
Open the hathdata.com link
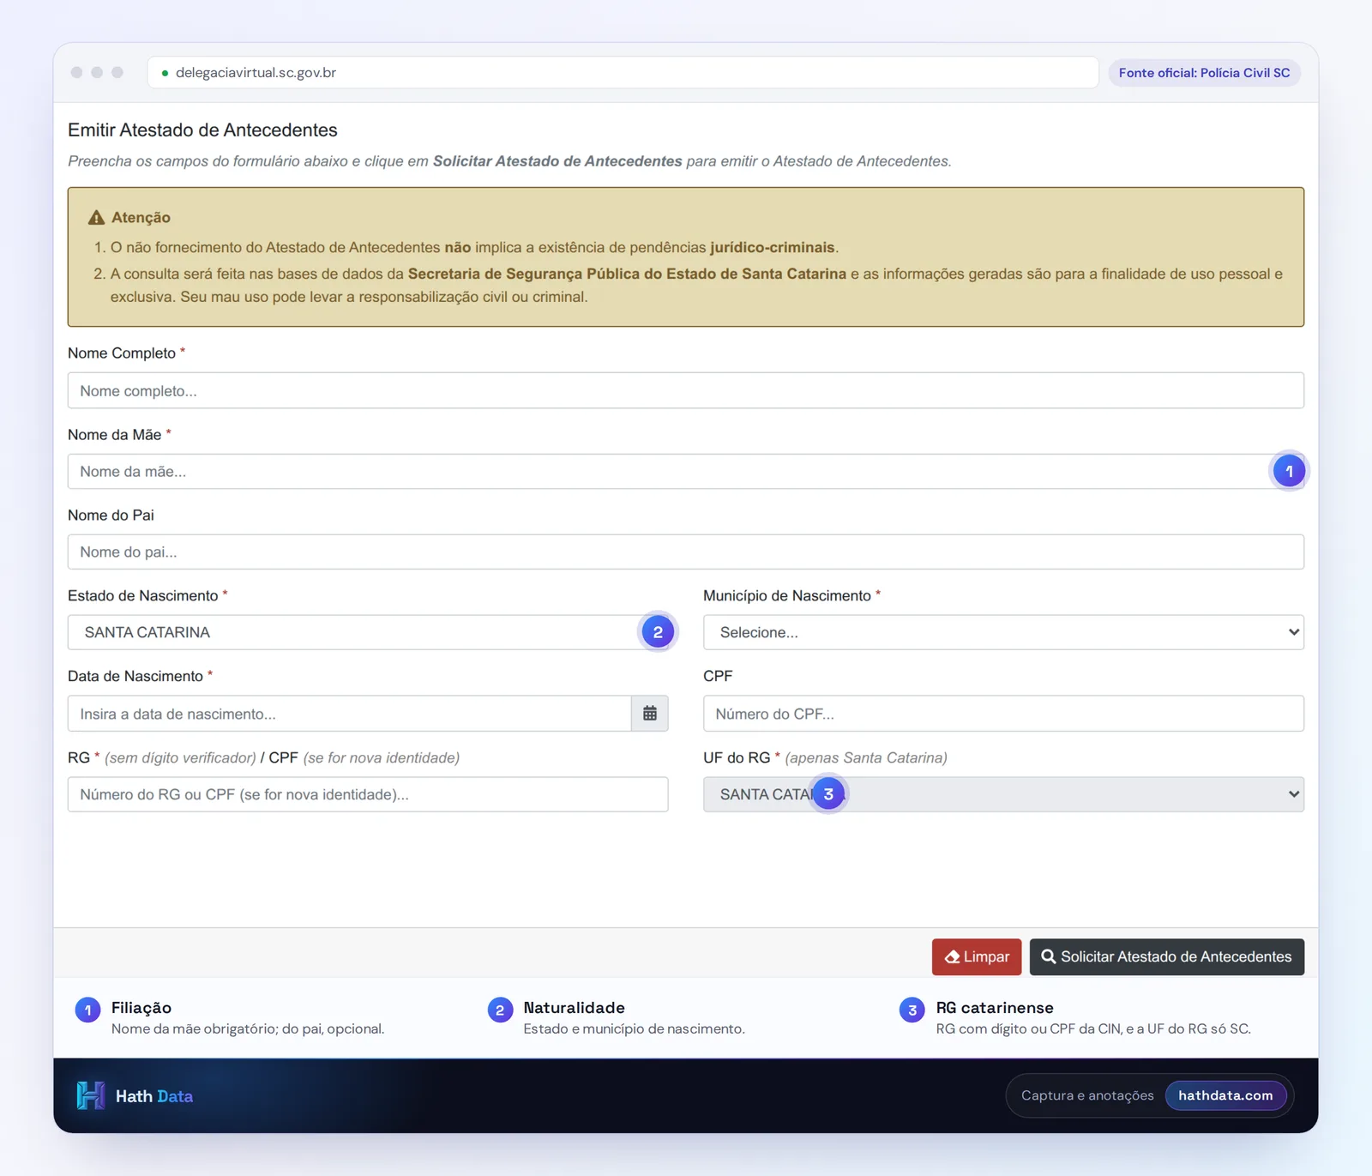tap(1225, 1095)
